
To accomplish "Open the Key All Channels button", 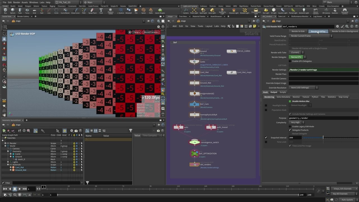I will [340, 194].
